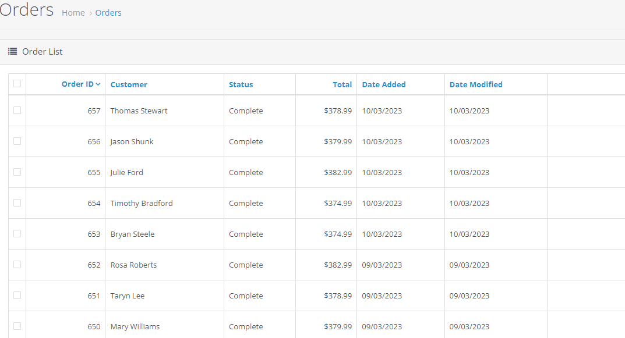Click the Order ID column header

point(77,84)
